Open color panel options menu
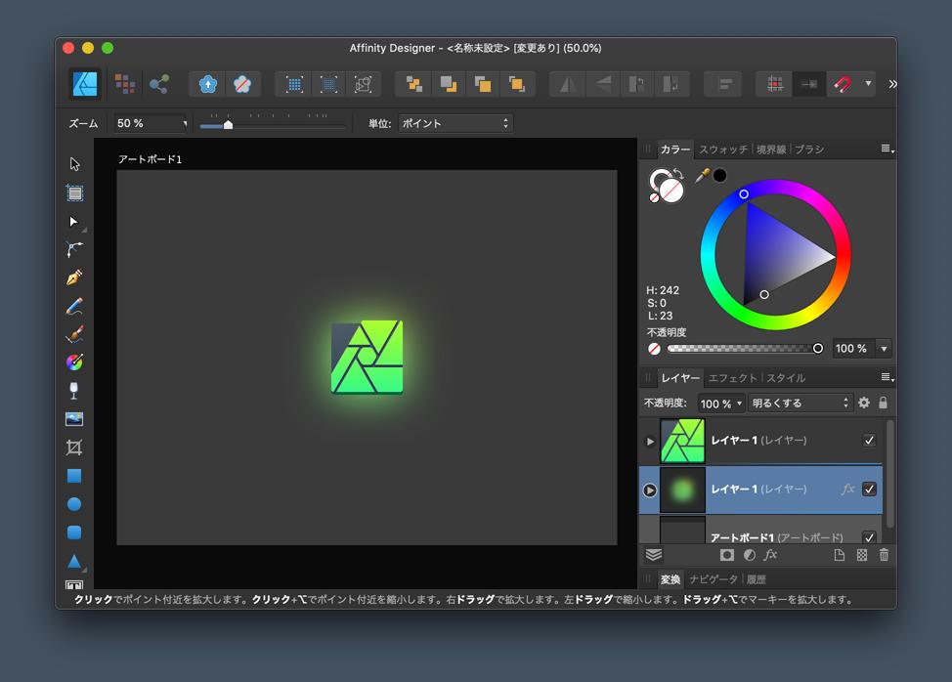 pos(887,149)
